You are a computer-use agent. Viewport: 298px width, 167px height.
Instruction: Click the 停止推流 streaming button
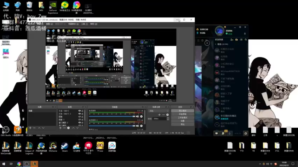click(183, 111)
